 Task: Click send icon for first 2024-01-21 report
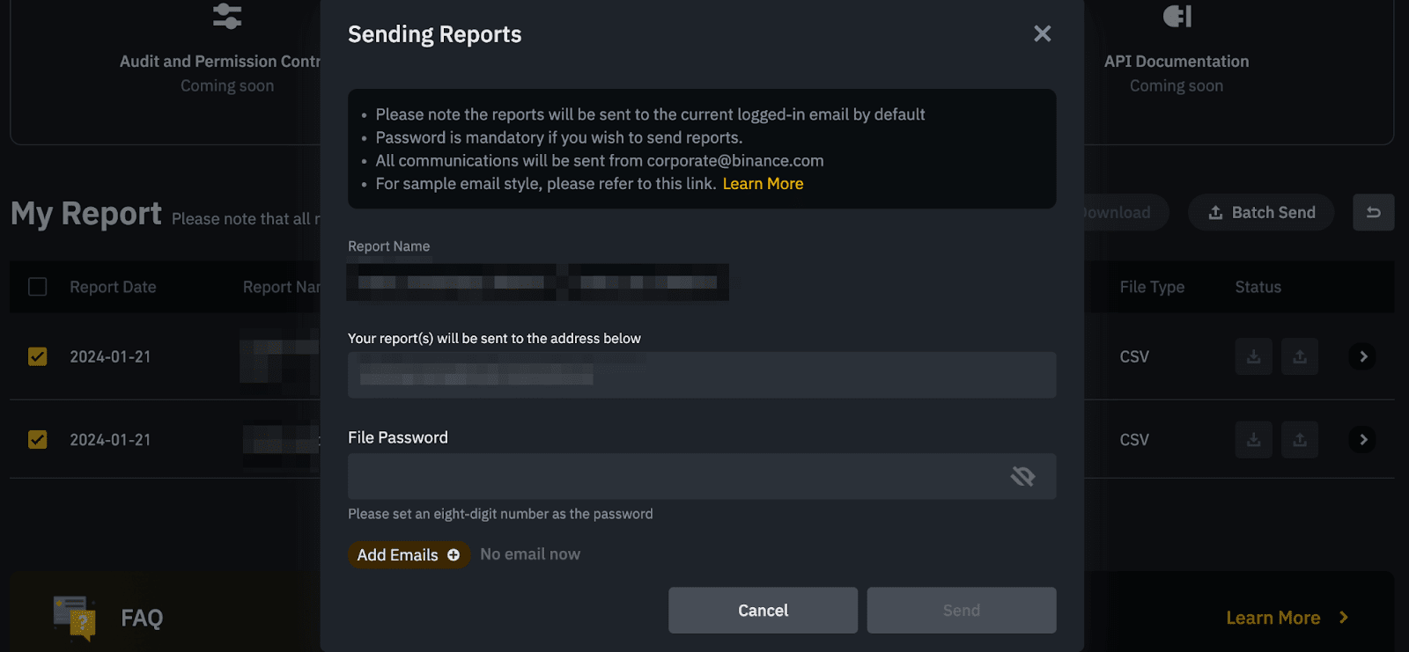click(x=1299, y=357)
